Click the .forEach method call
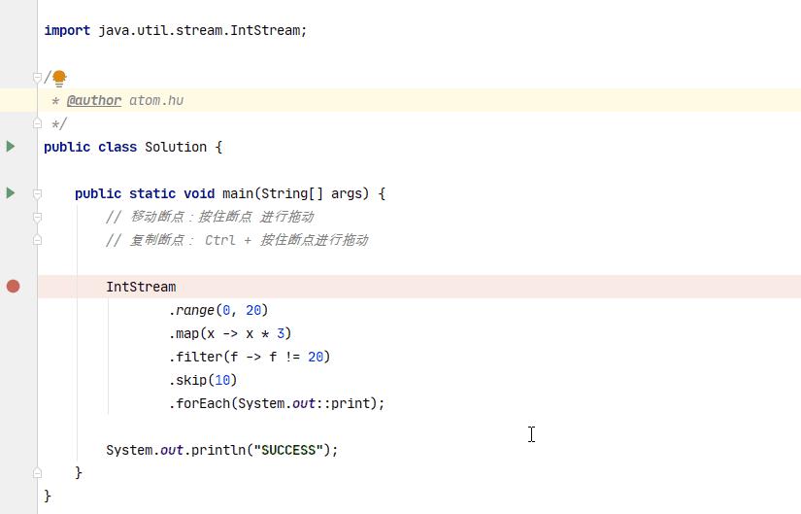The height and width of the screenshot is (514, 801). 201,403
